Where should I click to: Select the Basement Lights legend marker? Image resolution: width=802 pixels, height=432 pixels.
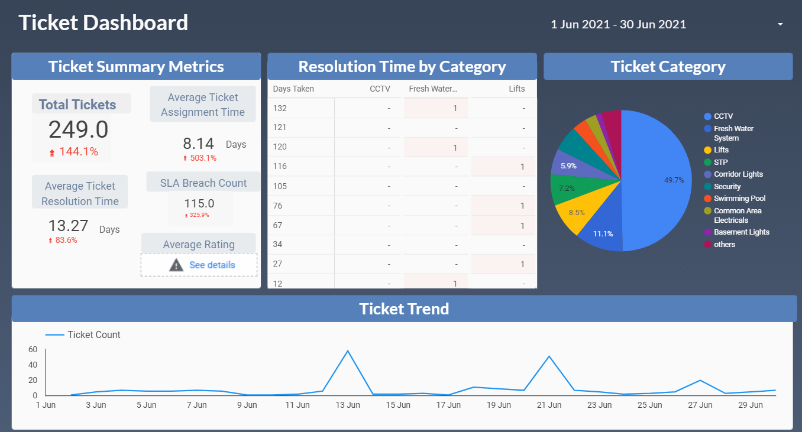coord(707,232)
